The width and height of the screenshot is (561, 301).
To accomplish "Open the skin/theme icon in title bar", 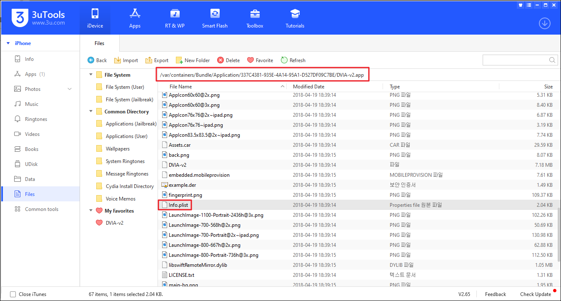I will click(521, 5).
